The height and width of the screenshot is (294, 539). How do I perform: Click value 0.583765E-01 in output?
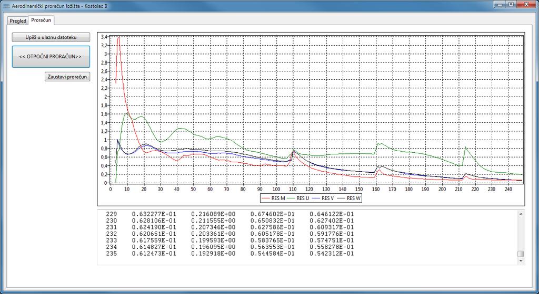point(273,240)
